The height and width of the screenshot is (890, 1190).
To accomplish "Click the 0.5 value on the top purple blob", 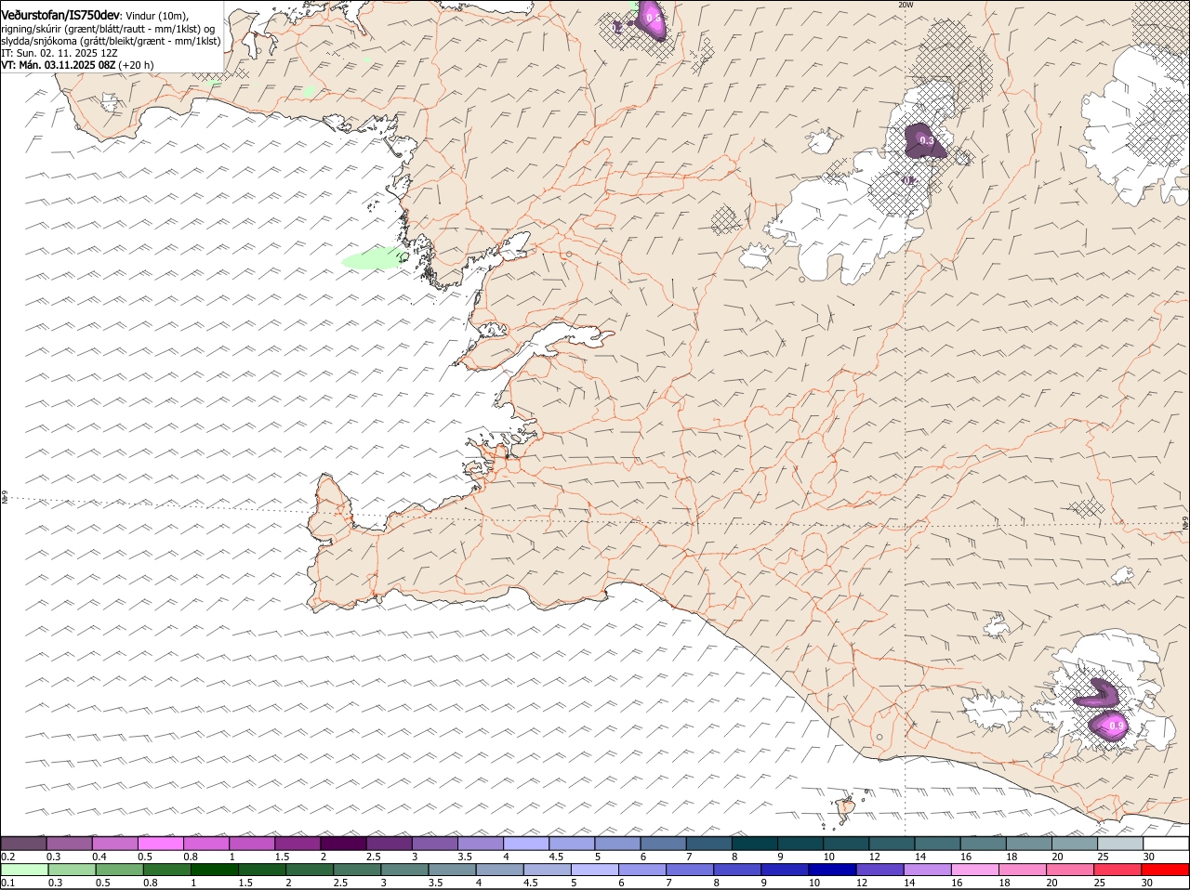I will (x=653, y=19).
